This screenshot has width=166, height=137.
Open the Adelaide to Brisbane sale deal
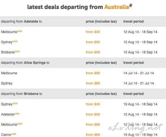click(x=10, y=52)
